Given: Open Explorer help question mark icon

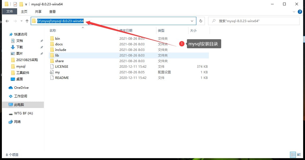Looking at the screenshot, I should 300,12.
